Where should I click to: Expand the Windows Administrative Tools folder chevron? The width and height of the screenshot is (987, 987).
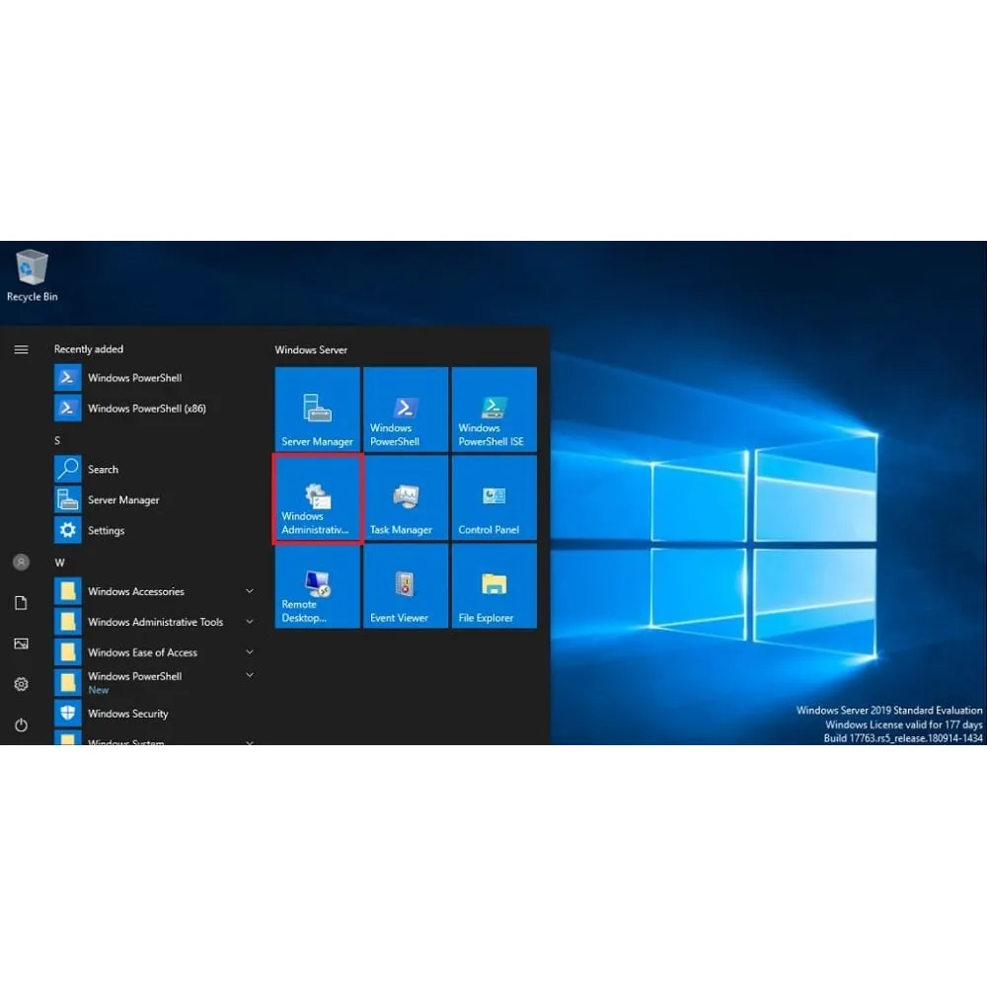(250, 621)
